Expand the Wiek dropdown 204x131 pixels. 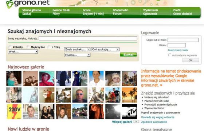tap(23, 52)
